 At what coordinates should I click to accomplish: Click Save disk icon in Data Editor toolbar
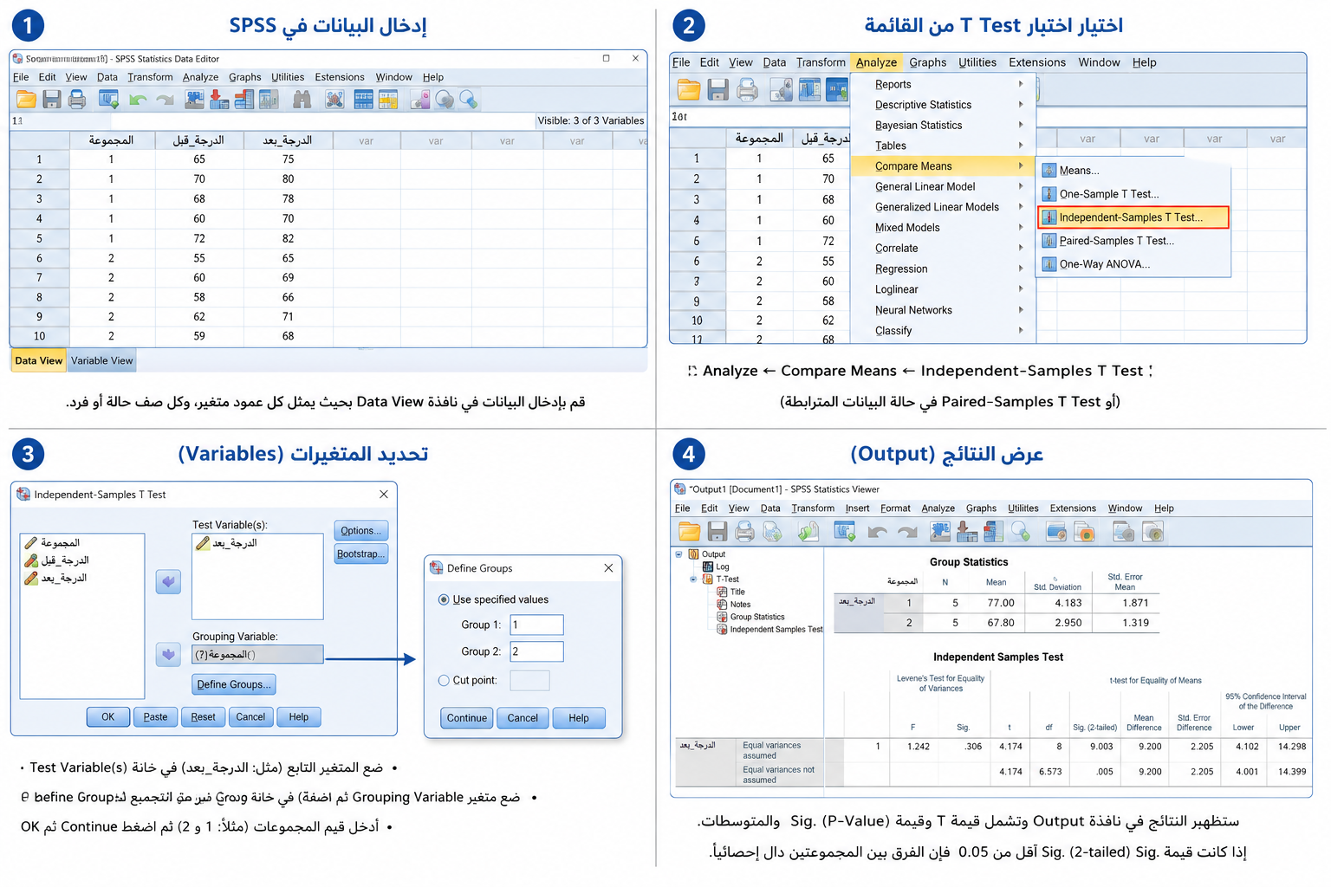point(52,100)
